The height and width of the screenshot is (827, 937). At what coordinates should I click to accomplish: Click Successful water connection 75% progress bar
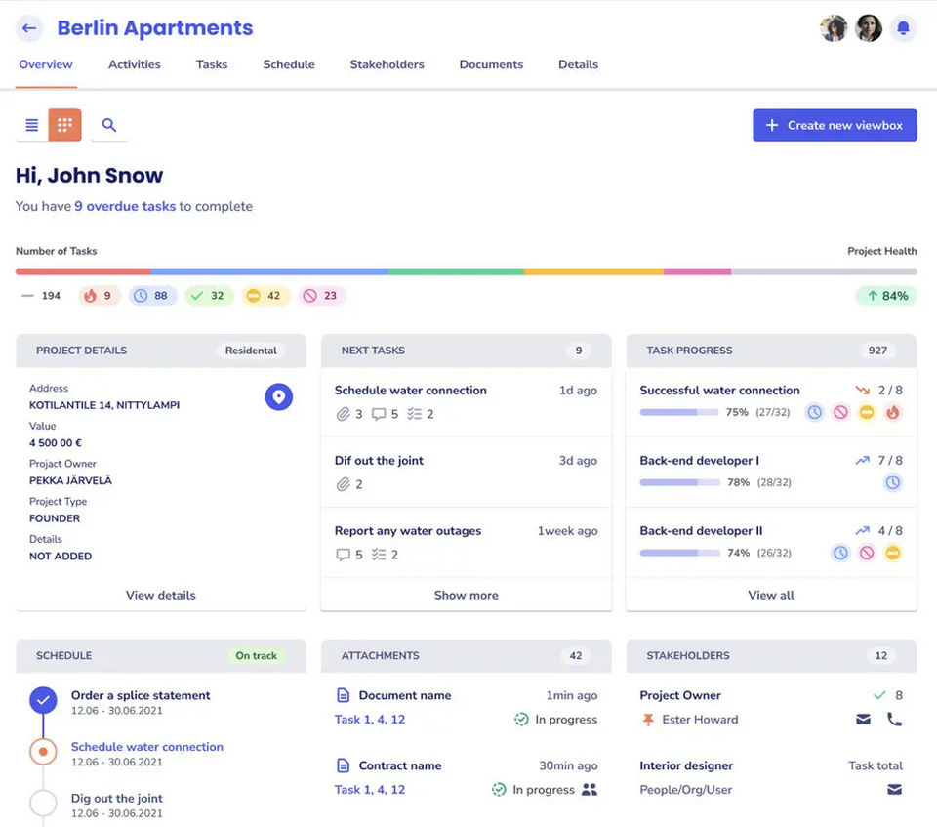click(x=679, y=412)
